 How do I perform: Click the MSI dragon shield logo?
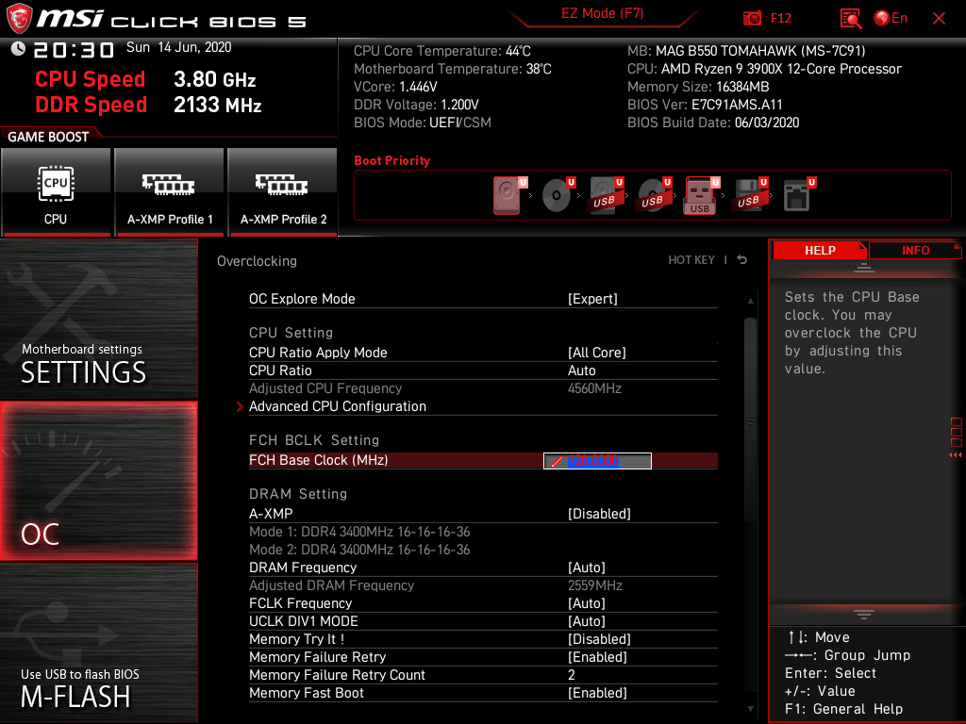point(19,19)
